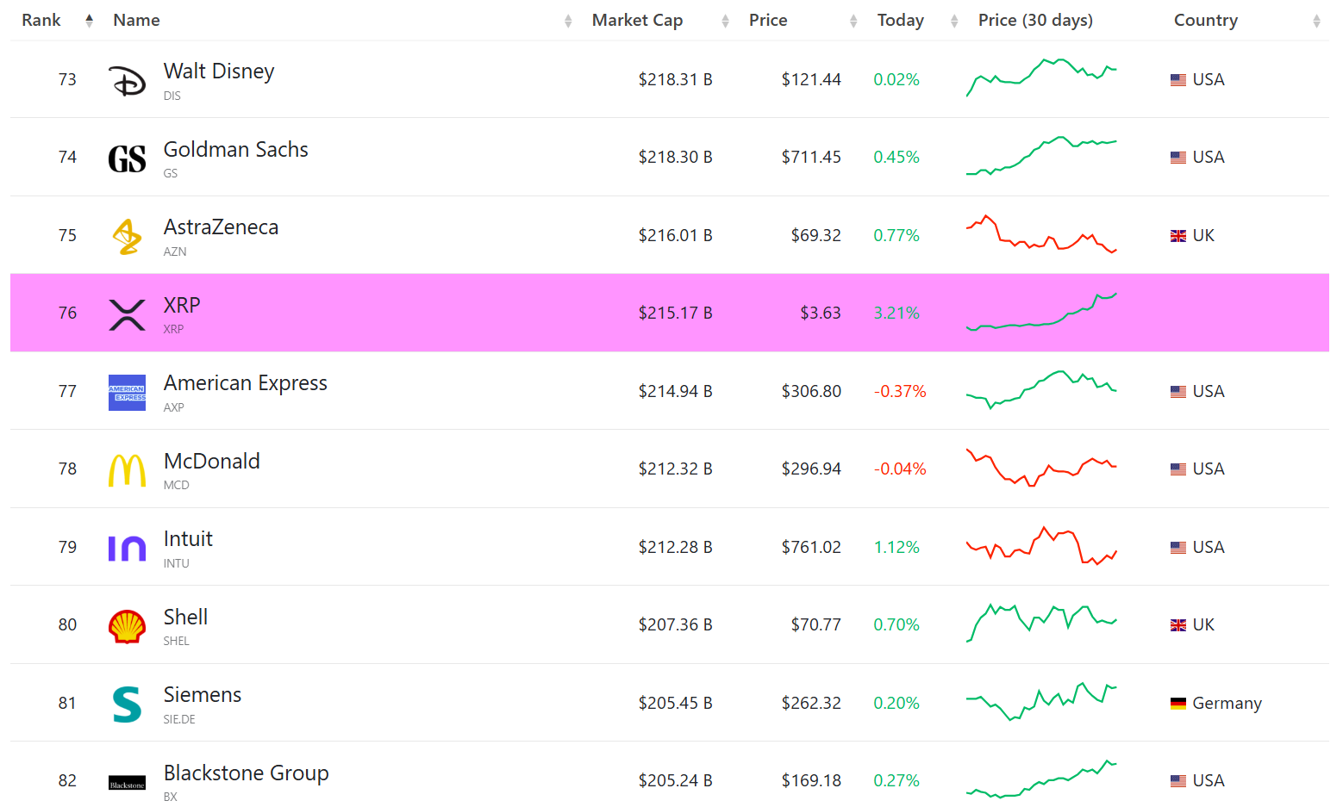Open the Intuit company link

(x=188, y=539)
